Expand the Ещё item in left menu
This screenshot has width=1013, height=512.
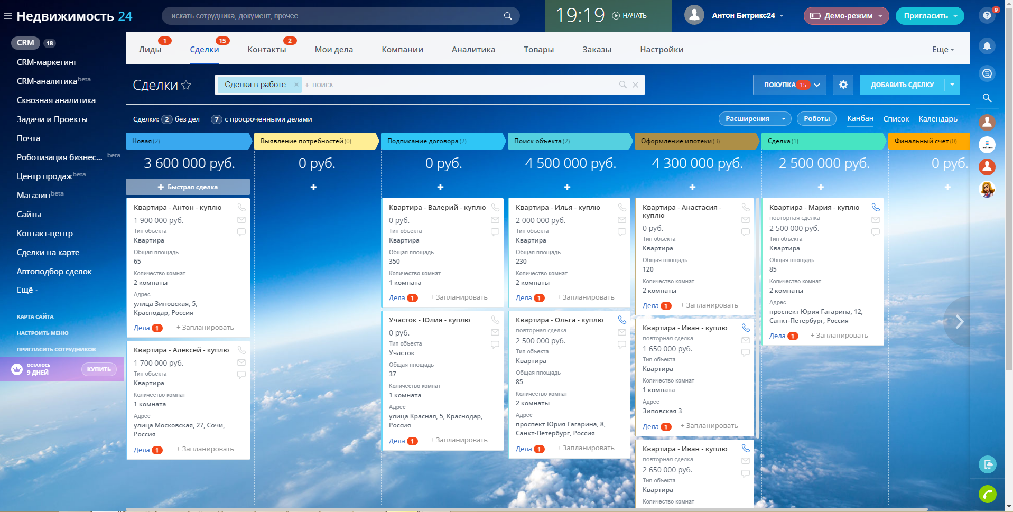click(27, 290)
